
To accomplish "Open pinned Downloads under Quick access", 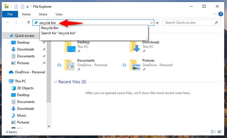I will pyautogui.click(x=26, y=49).
